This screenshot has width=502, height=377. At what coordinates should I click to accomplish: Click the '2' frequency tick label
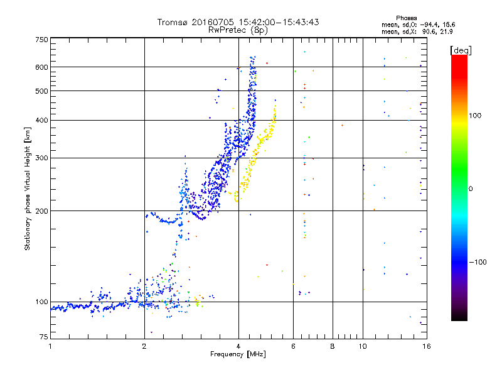[x=144, y=346]
